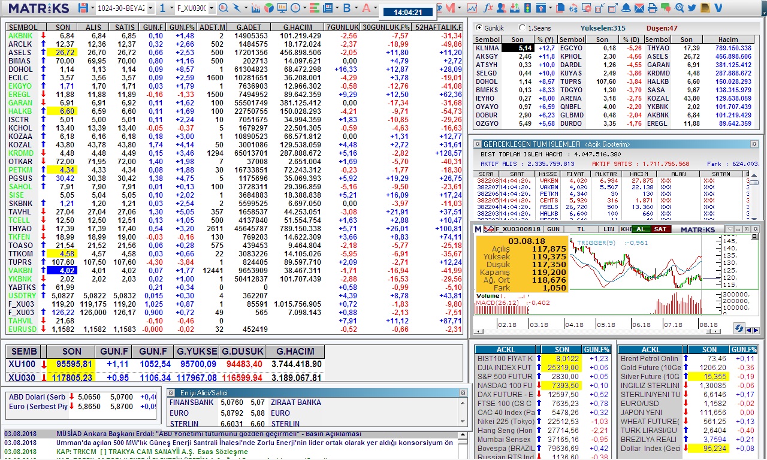Click the traffic light icon
This screenshot has width=767, height=460.
pyautogui.click(x=527, y=8)
